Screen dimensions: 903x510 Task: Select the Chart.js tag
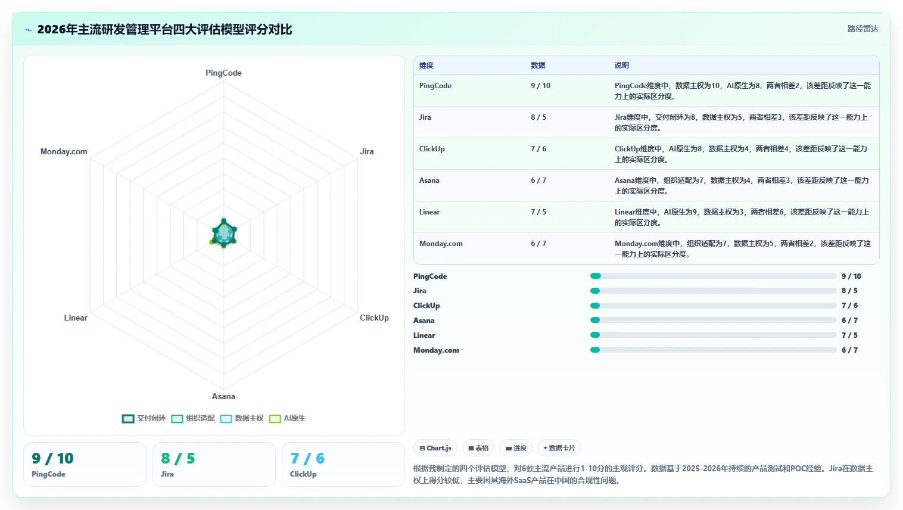click(435, 448)
